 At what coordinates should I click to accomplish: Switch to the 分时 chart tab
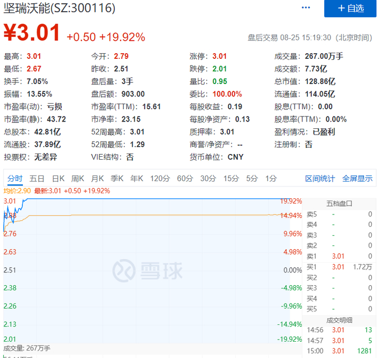tap(15, 178)
